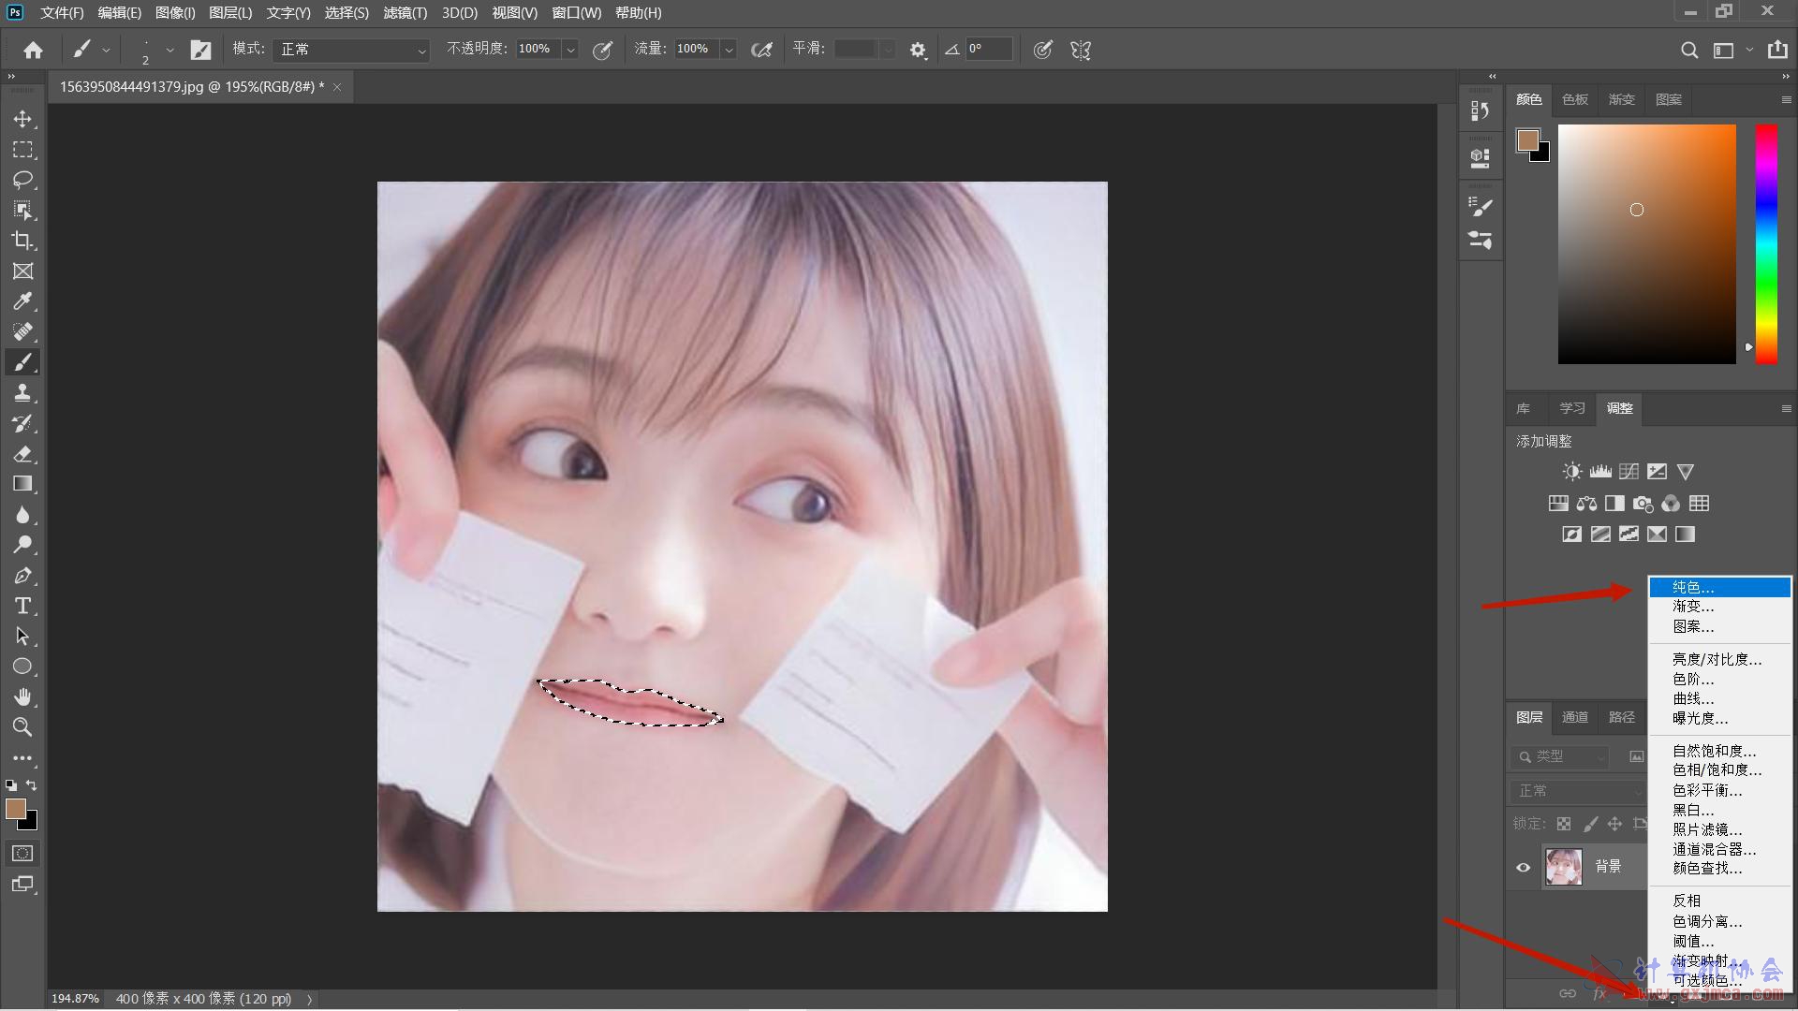The image size is (1798, 1011).
Task: Select the 背景 layer thumbnail
Action: click(x=1563, y=867)
